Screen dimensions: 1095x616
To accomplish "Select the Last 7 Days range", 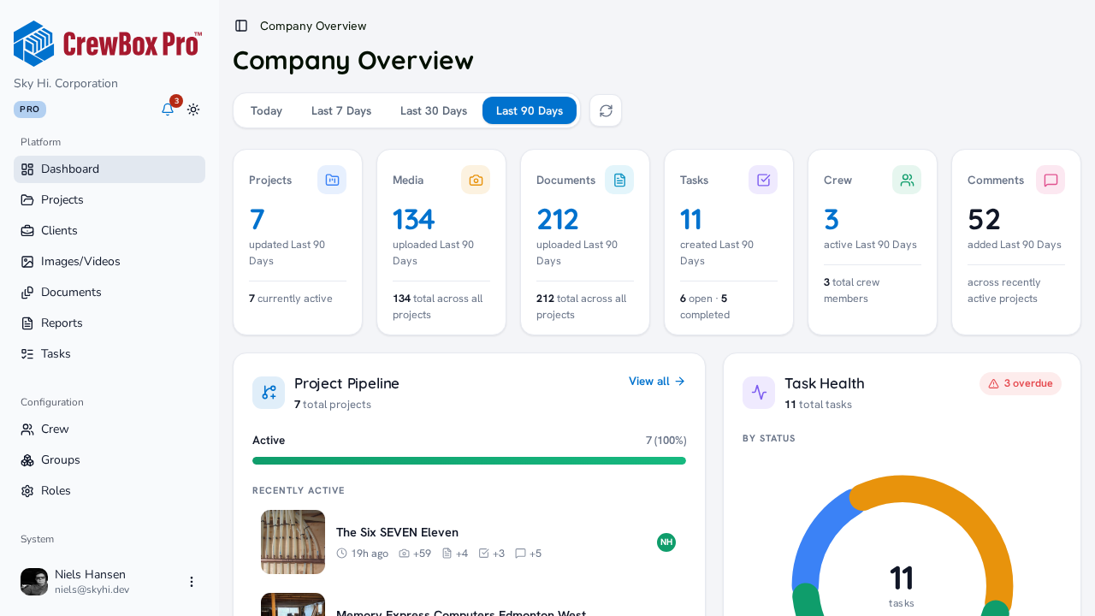I will [x=341, y=110].
